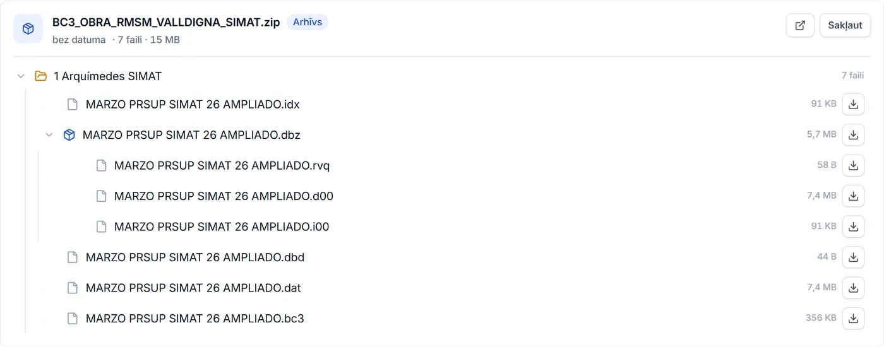Image resolution: width=884 pixels, height=347 pixels.
Task: Download the .dbz archive file
Action: 853,135
